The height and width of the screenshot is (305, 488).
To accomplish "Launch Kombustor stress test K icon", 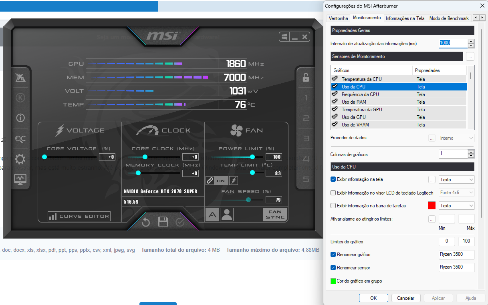I will coord(20,98).
